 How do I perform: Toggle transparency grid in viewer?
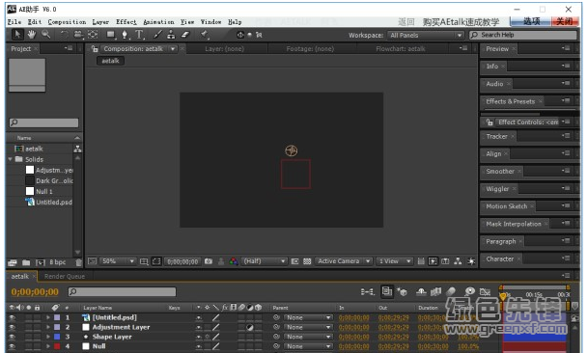click(307, 261)
